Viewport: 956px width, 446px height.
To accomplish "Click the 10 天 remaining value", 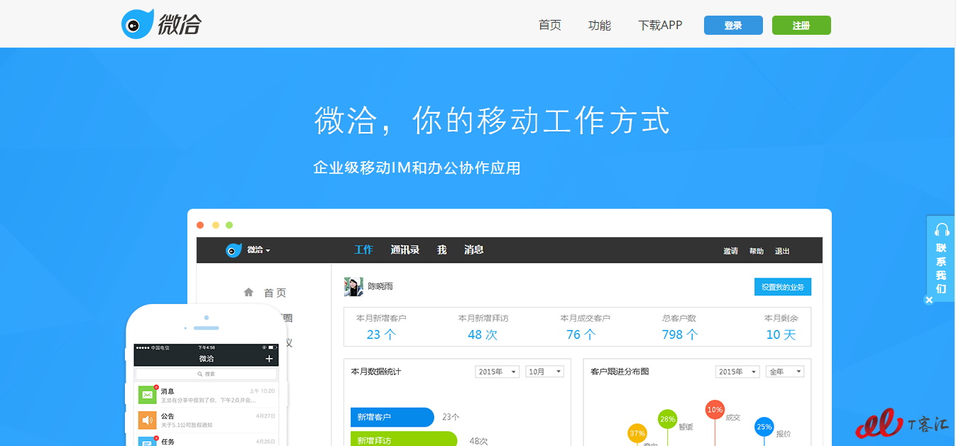I will (781, 334).
